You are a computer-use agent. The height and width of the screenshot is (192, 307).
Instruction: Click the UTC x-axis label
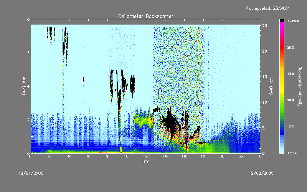pyautogui.click(x=146, y=162)
